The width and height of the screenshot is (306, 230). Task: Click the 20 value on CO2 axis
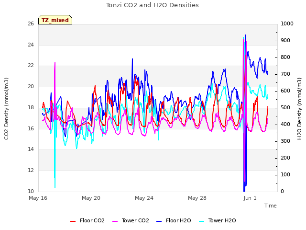click(31, 86)
